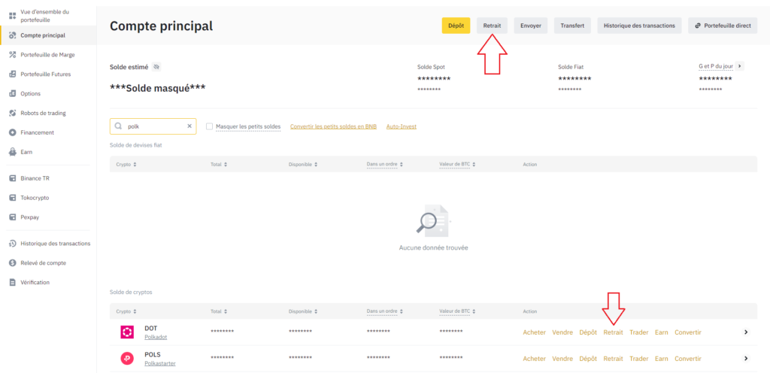Clear the search field with the X icon

(x=189, y=126)
